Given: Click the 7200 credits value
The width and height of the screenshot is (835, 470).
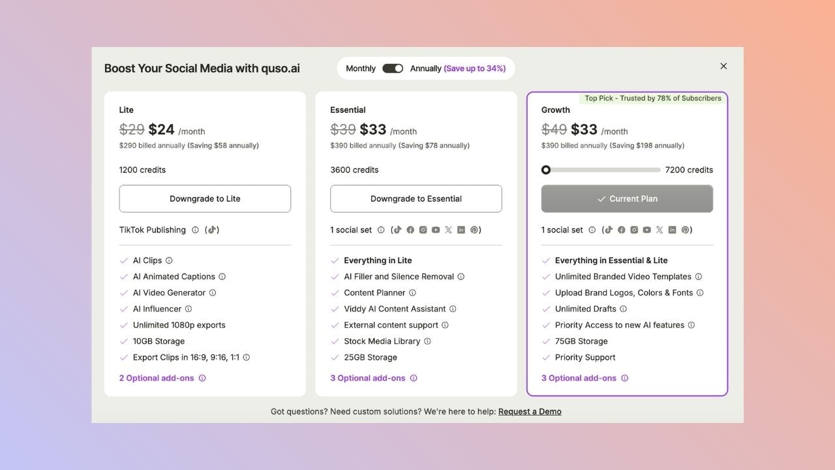Looking at the screenshot, I should pyautogui.click(x=689, y=170).
